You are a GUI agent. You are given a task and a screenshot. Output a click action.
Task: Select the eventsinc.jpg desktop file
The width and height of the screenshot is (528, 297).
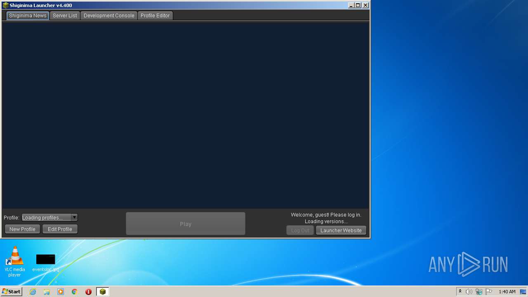coord(45,263)
